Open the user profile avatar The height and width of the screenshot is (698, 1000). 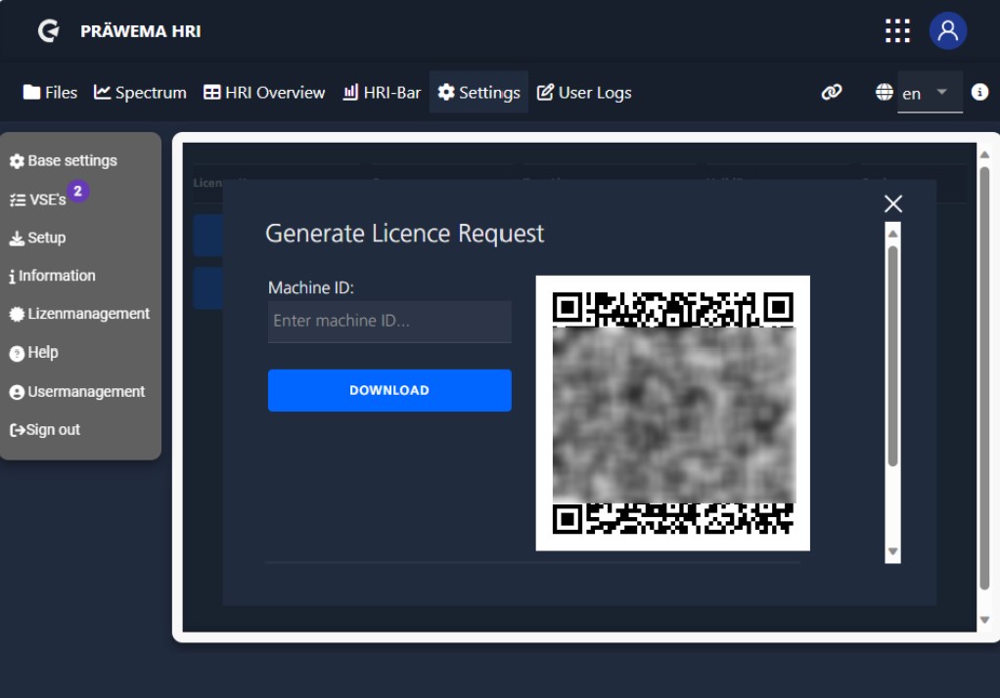coord(947,31)
